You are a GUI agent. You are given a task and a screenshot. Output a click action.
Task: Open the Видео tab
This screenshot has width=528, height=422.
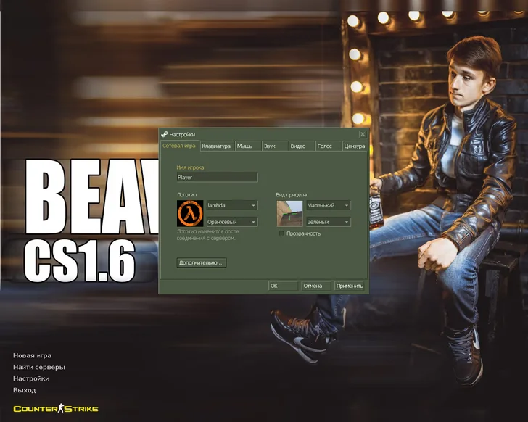(302, 146)
